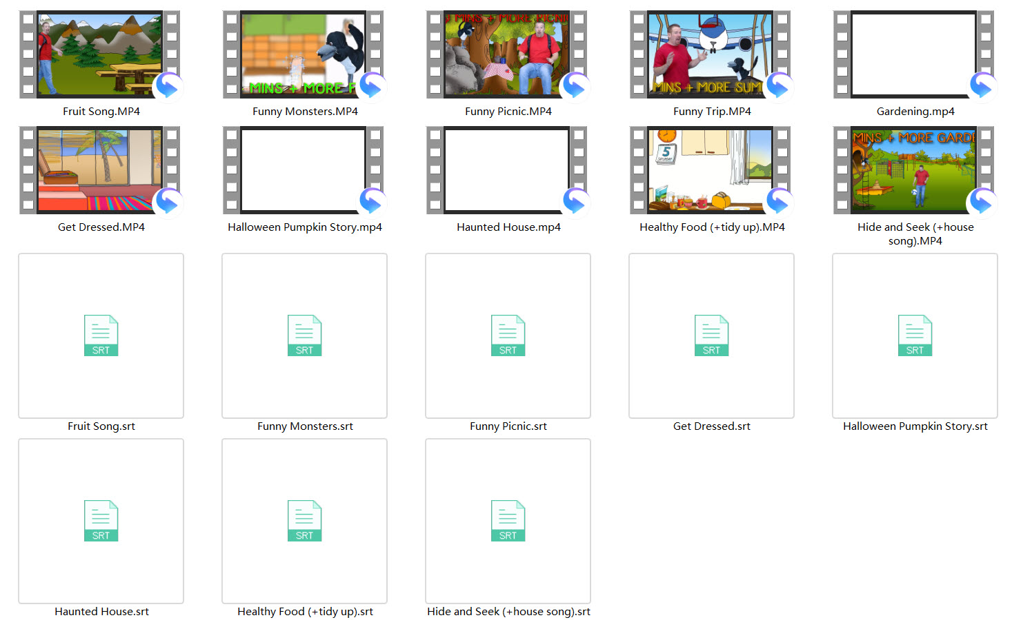The width and height of the screenshot is (1032, 620).
Task: Click the Haunted House.mp4 video icon
Action: coord(507,170)
